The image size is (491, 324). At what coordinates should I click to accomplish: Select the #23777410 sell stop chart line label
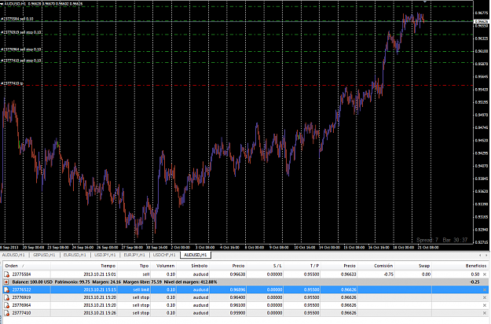tap(21, 61)
